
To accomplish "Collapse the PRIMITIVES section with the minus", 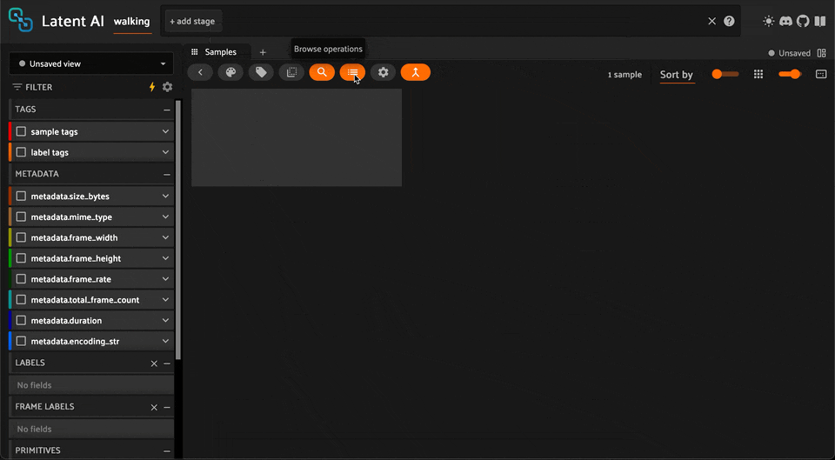I will 167,451.
